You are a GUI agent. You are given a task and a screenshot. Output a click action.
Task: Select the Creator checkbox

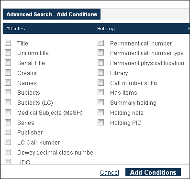point(8,73)
